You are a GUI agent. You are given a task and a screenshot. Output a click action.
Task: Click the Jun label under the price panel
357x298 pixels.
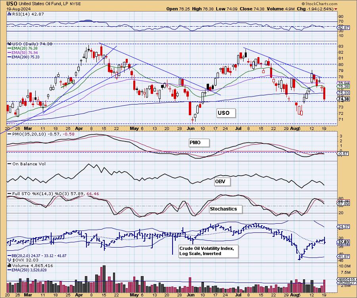tap(190, 128)
